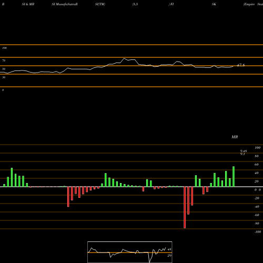Click the MR axis label 80
The height and width of the screenshot is (263, 263).
[x=256, y=156]
